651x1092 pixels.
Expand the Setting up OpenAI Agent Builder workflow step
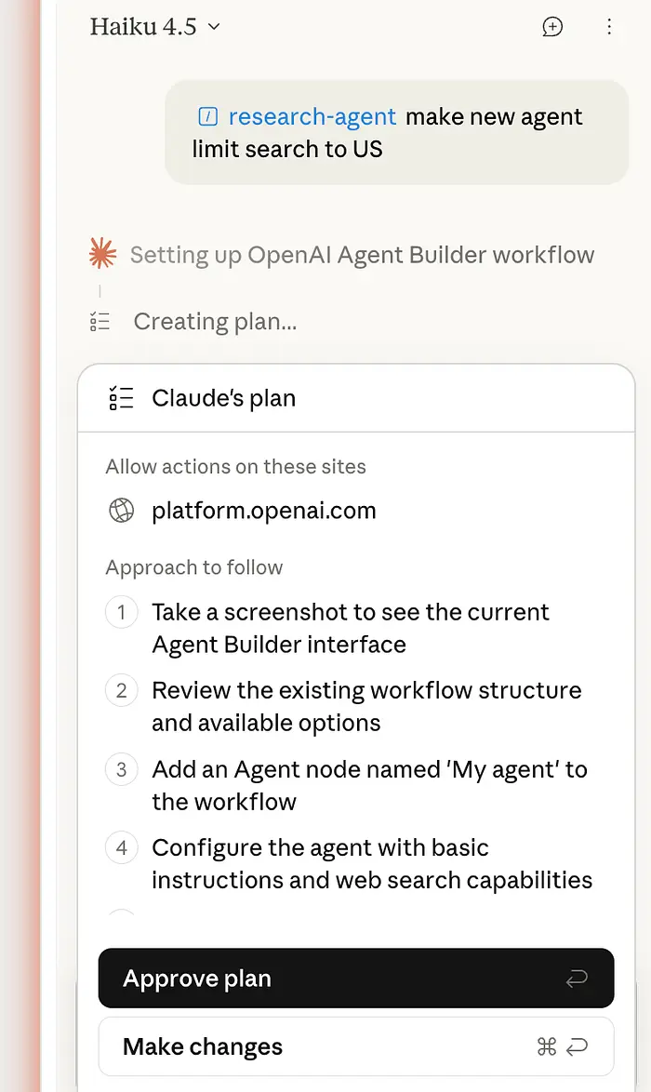tap(362, 255)
